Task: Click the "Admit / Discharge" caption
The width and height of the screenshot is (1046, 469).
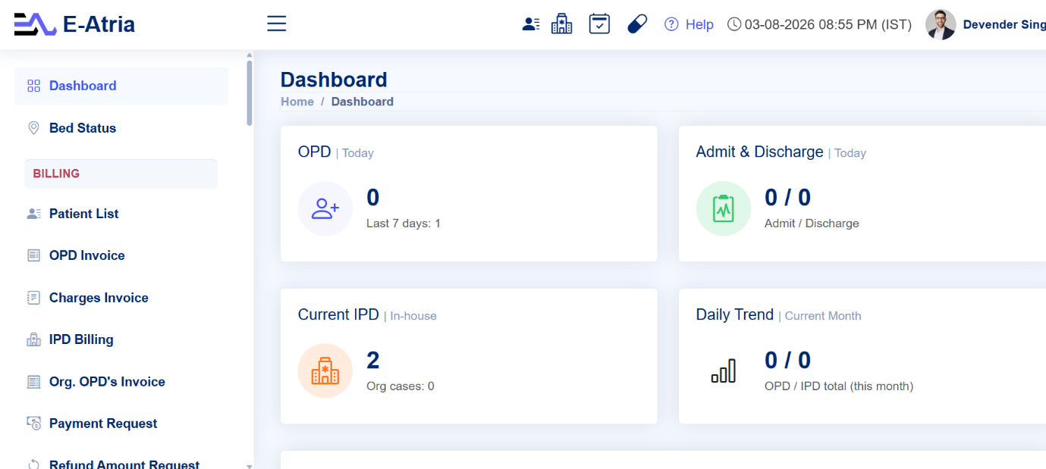Action: tap(812, 224)
